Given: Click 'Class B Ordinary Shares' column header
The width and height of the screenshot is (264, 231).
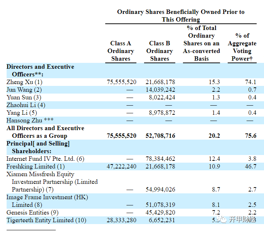Looking at the screenshot, I should [159, 51].
